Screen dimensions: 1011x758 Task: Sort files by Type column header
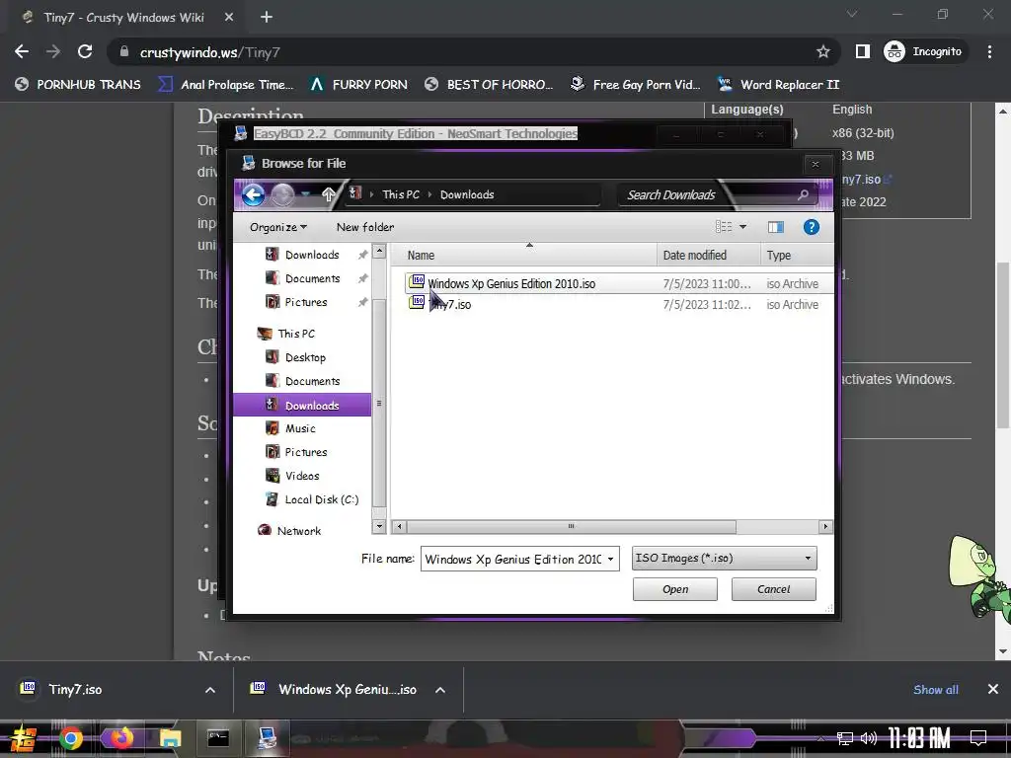(x=797, y=256)
